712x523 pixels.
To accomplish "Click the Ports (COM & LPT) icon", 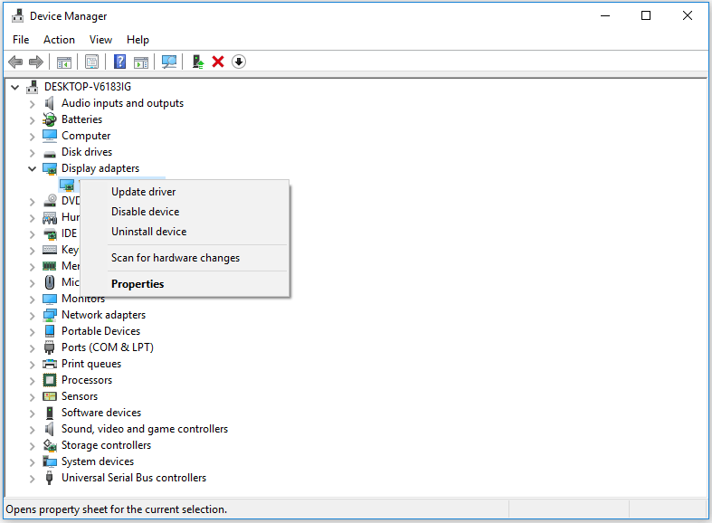I will (49, 347).
